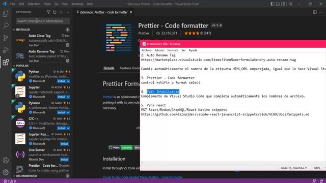
Task: Click vscode-react-javascript-snippets URL in Notepad
Action: point(225,114)
